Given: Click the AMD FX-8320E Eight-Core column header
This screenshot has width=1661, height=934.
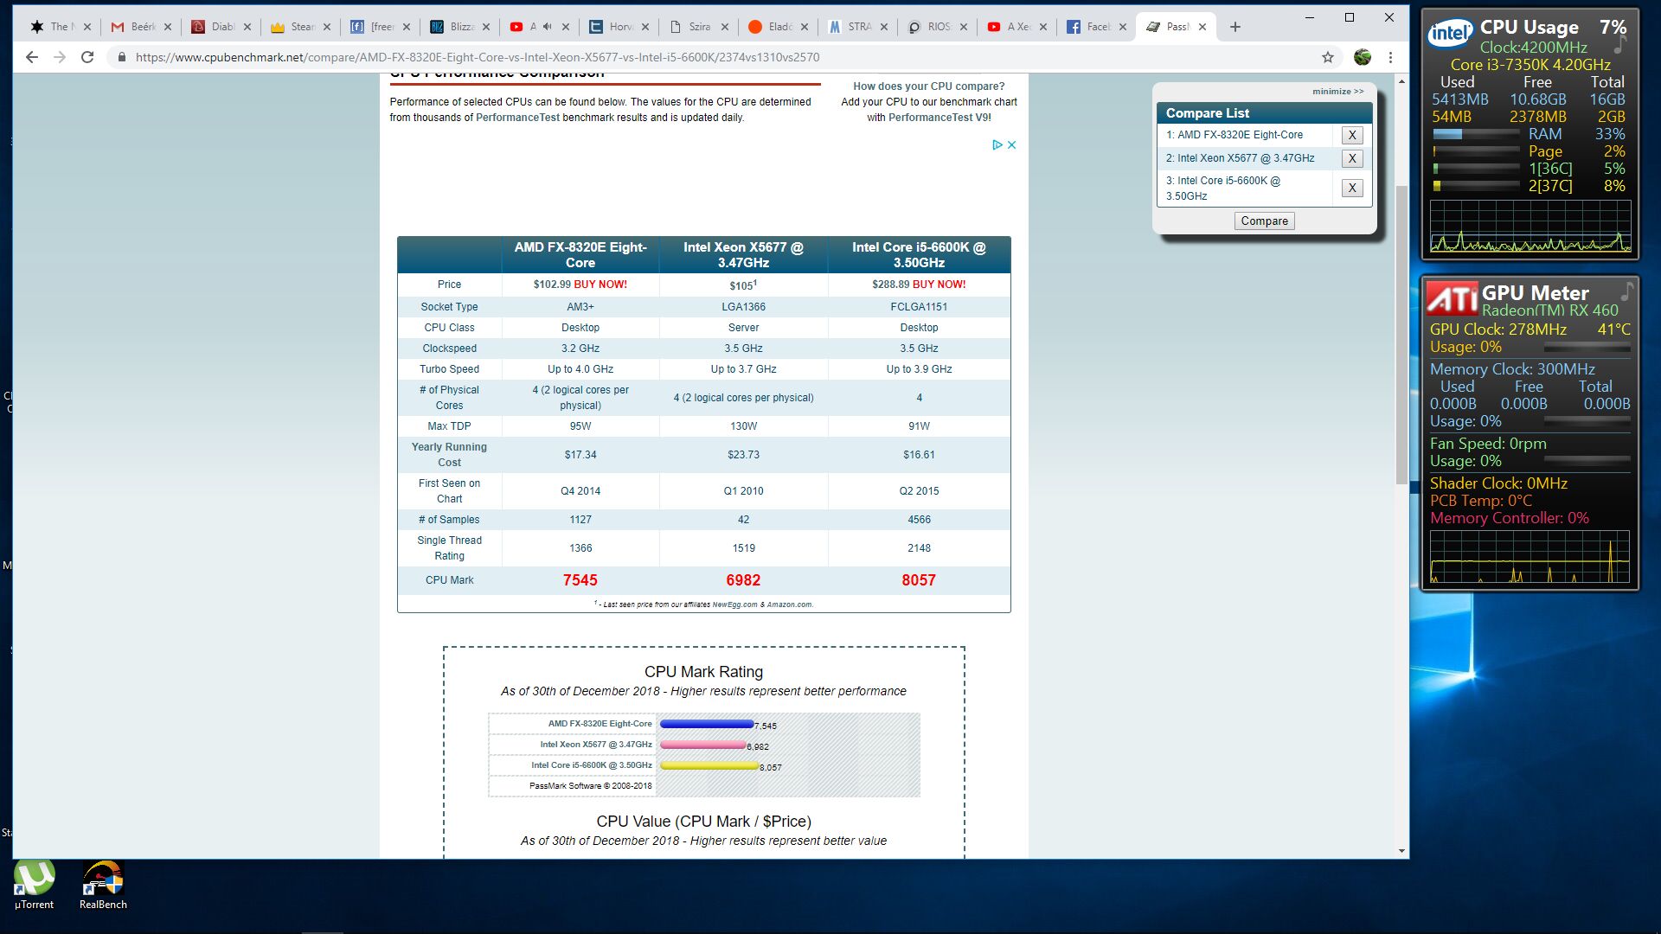Looking at the screenshot, I should tap(580, 255).
